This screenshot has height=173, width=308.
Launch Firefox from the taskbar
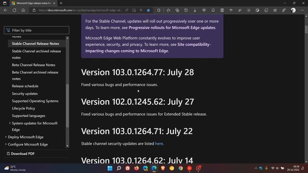click(x=136, y=168)
